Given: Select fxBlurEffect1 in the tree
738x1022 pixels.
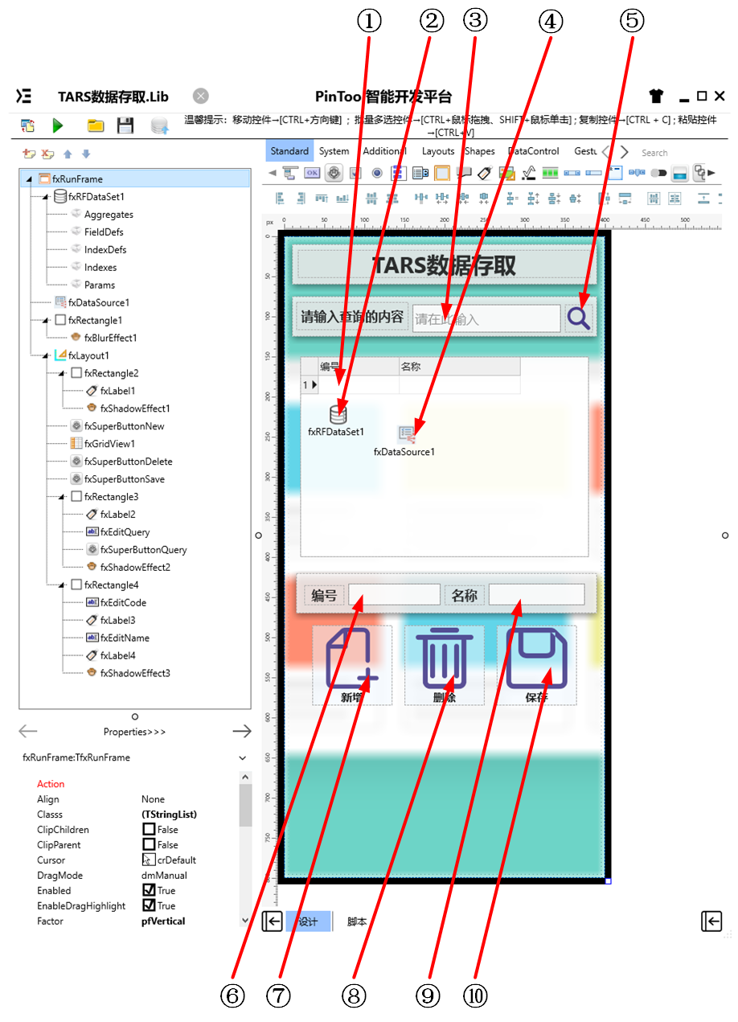Looking at the screenshot, I should [x=111, y=339].
